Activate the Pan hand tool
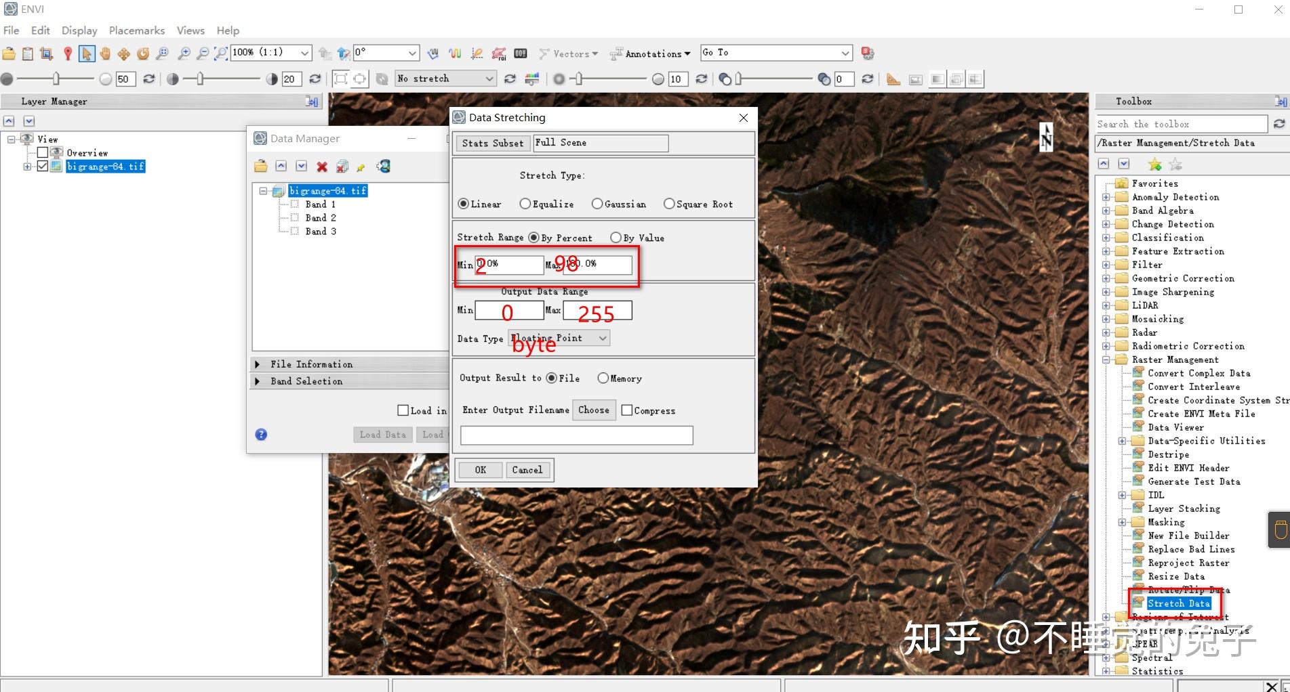This screenshot has width=1290, height=692. pos(105,53)
